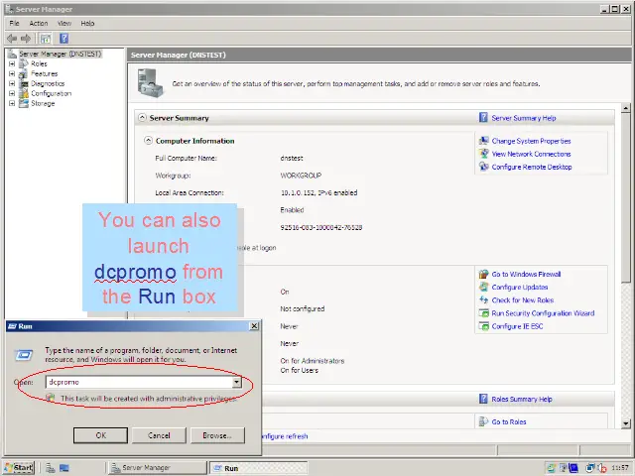Open the Server Summary Help link

point(524,118)
